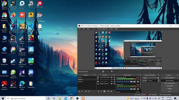Open the Notion desktop shortcut
Screen dimensions: 179x100
[x=31, y=4]
